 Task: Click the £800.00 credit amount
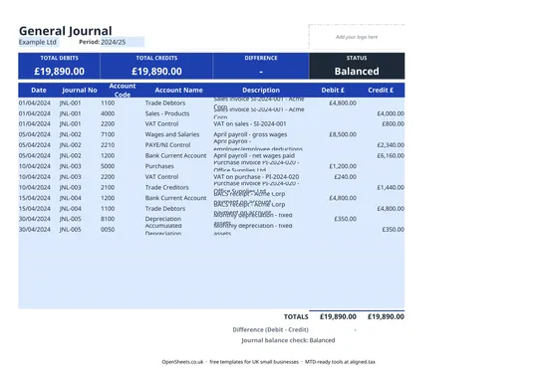393,123
